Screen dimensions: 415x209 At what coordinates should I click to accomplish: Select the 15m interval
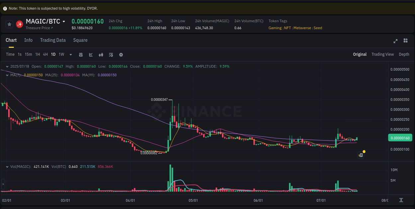[29, 54]
